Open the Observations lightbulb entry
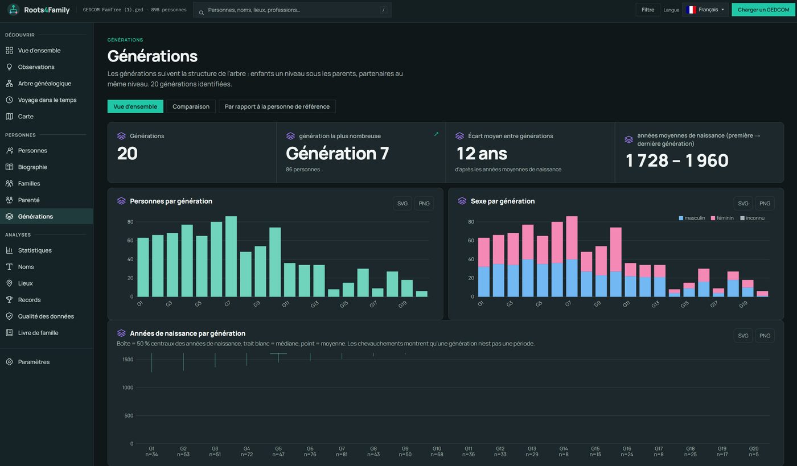797x466 pixels. [46, 67]
